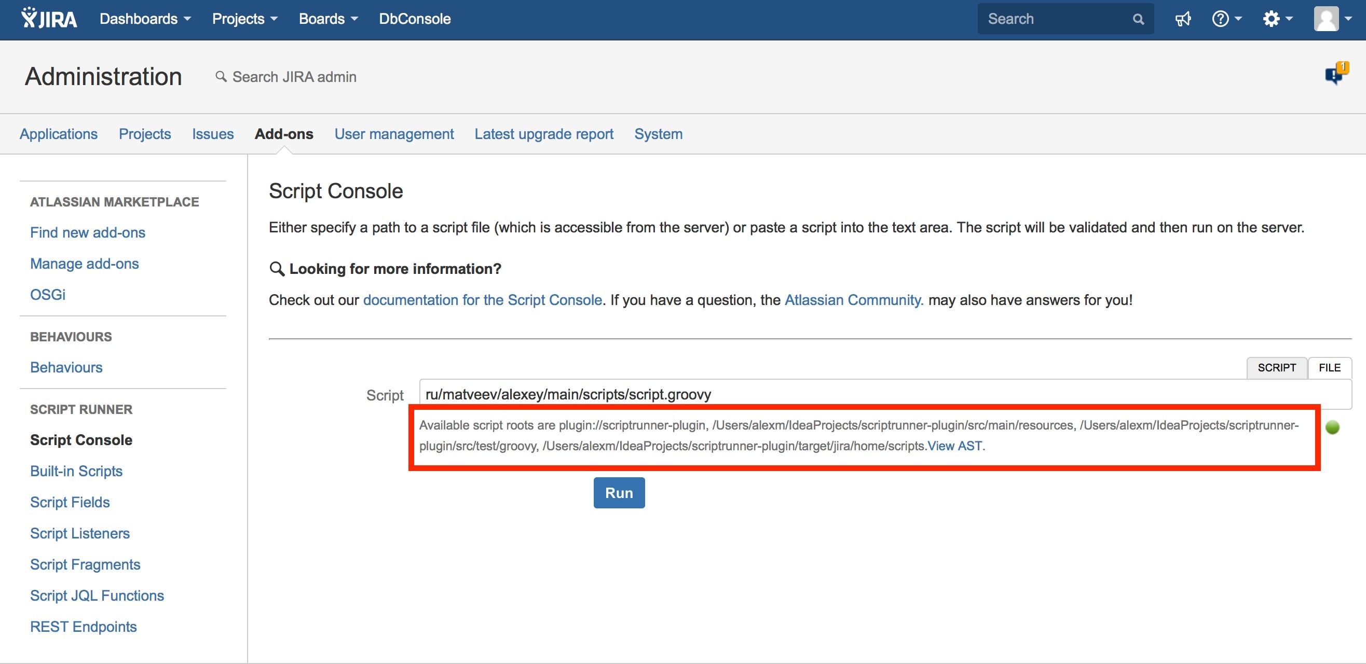Expand the Dashboards dropdown
The image size is (1366, 664).
click(145, 19)
